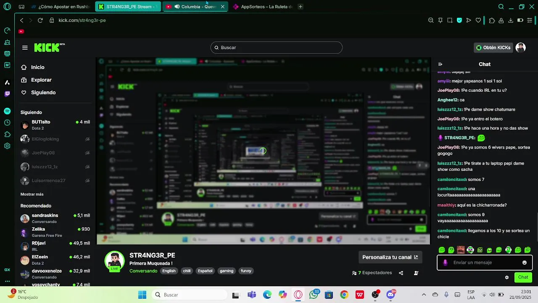This screenshot has width=538, height=303.
Task: Send message with green Chat button
Action: (523, 277)
